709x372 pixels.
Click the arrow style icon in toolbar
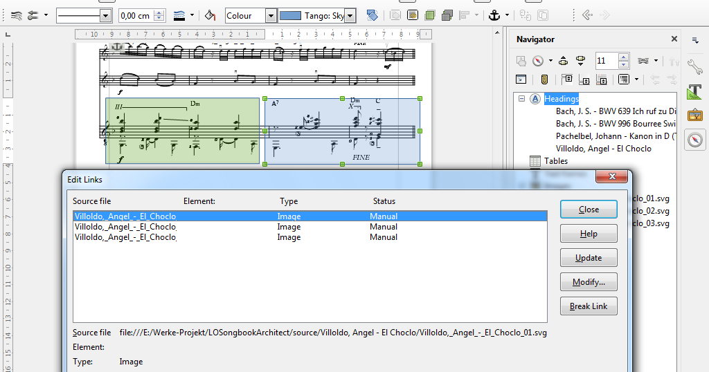[17, 16]
